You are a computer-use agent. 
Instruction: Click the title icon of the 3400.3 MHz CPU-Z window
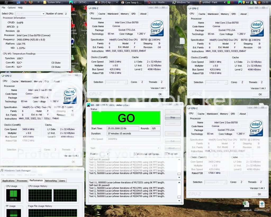coord(89,8)
